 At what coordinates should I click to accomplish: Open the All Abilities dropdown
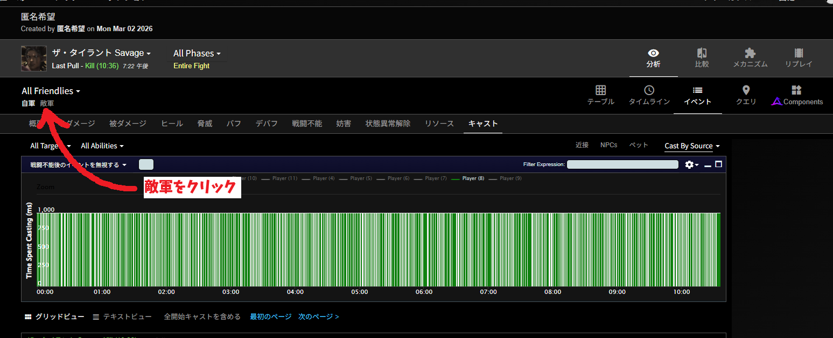tap(102, 146)
